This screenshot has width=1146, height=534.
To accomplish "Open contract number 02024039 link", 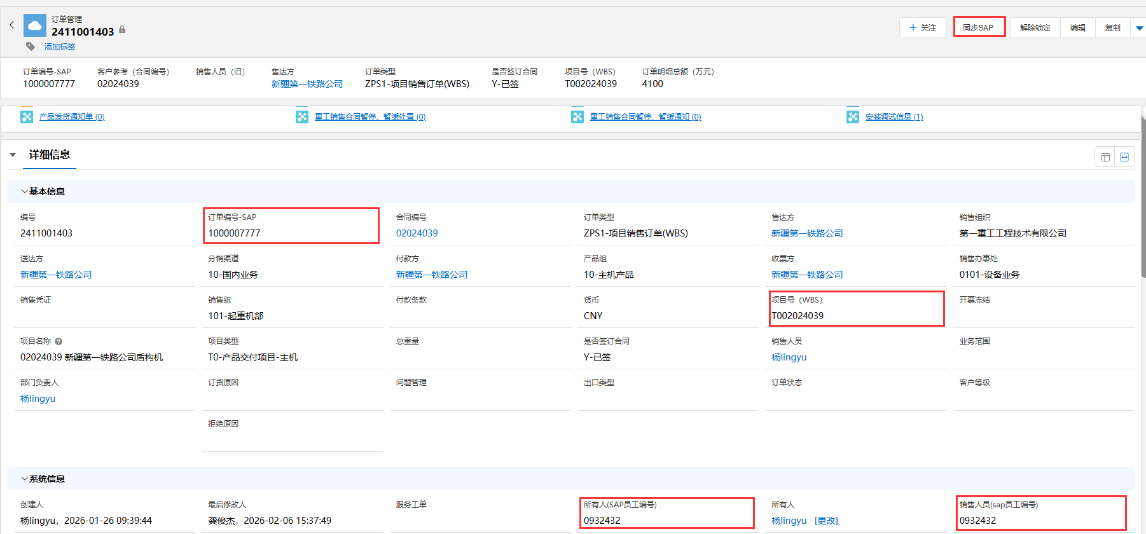I will click(x=417, y=233).
